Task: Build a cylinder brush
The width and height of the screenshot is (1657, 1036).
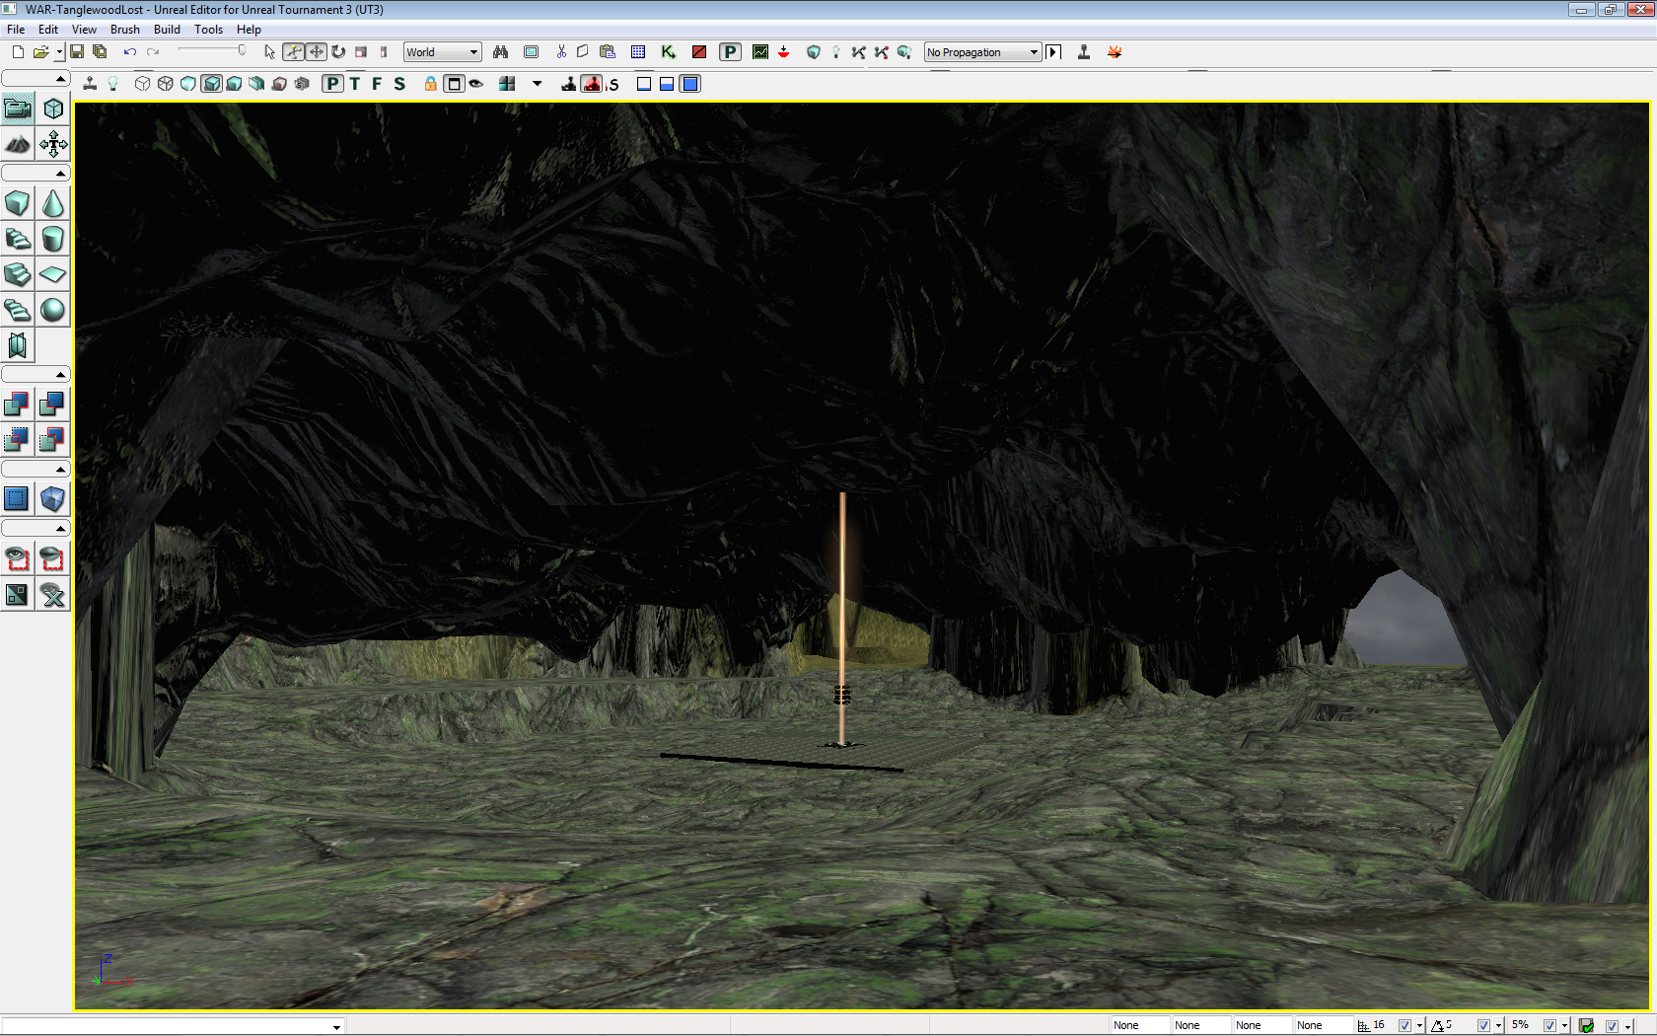Action: point(53,240)
